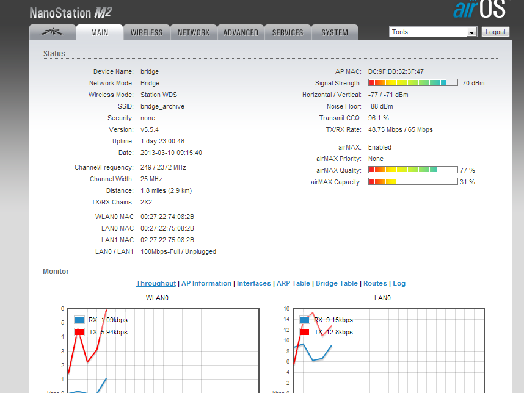The height and width of the screenshot is (393, 524).
Task: Show the ARP Table link
Action: (293, 283)
